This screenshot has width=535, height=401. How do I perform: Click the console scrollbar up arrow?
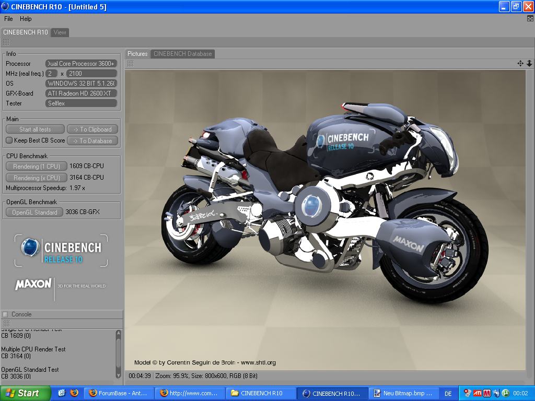point(119,333)
